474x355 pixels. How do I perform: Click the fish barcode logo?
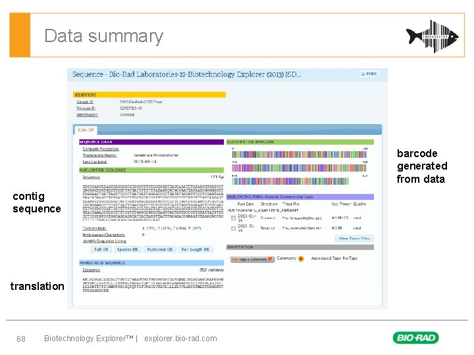(432, 36)
